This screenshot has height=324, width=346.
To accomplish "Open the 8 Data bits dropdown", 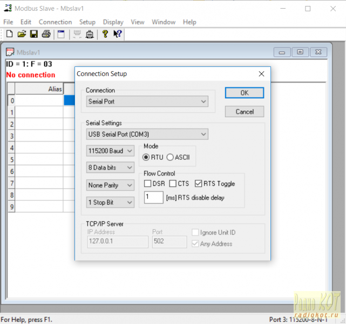I will point(110,168).
